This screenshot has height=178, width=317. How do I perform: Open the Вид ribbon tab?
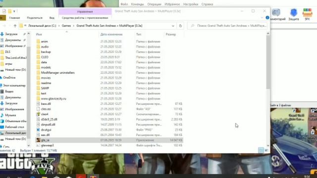(x=52, y=18)
